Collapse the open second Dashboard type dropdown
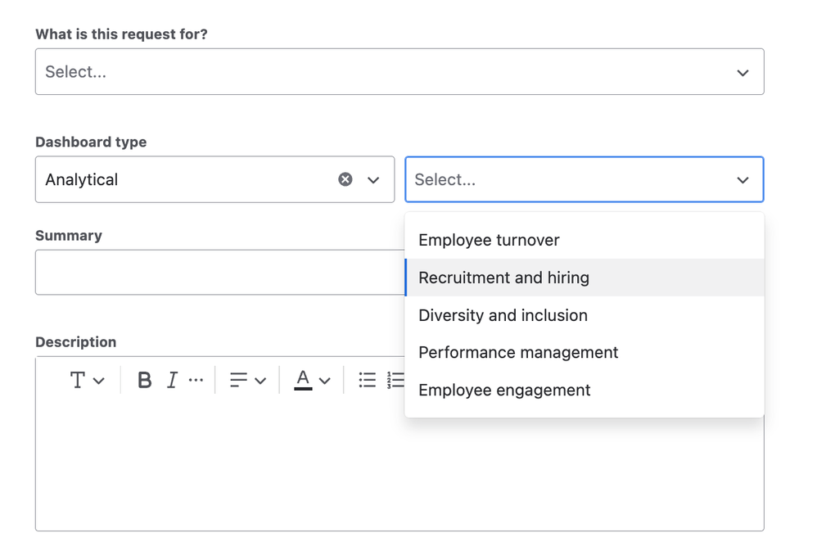Image resolution: width=817 pixels, height=551 pixels. pyautogui.click(x=743, y=180)
